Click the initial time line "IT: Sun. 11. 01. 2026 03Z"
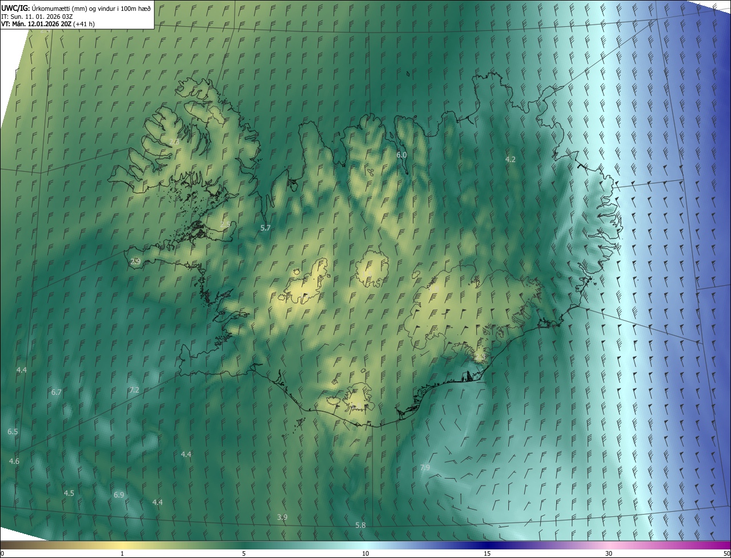 pyautogui.click(x=38, y=16)
